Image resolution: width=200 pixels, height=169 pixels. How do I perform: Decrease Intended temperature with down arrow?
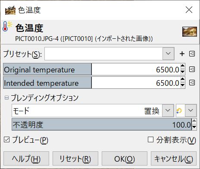click(183, 85)
